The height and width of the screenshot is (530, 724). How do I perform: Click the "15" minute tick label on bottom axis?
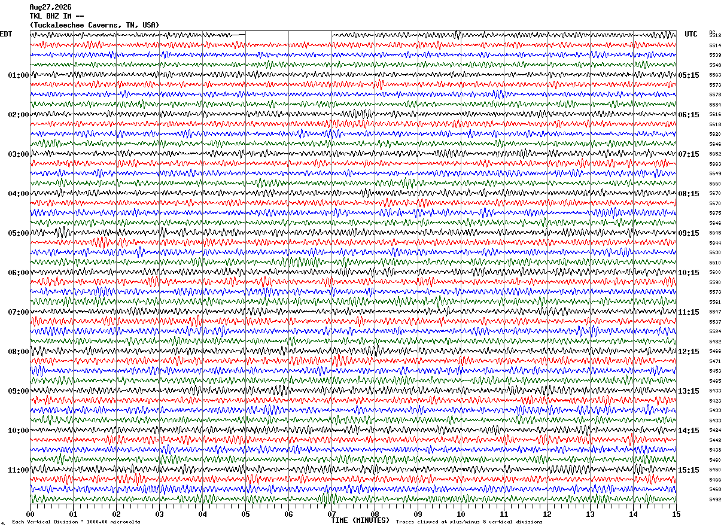click(x=676, y=514)
